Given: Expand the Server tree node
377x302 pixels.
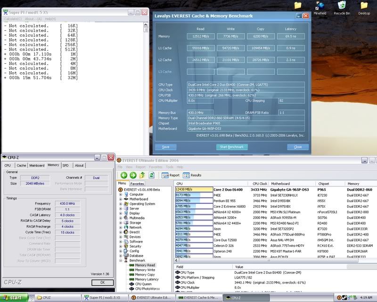Looking at the screenshot, I should (x=121, y=209).
